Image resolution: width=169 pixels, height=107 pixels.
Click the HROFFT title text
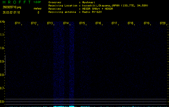point(17,2)
